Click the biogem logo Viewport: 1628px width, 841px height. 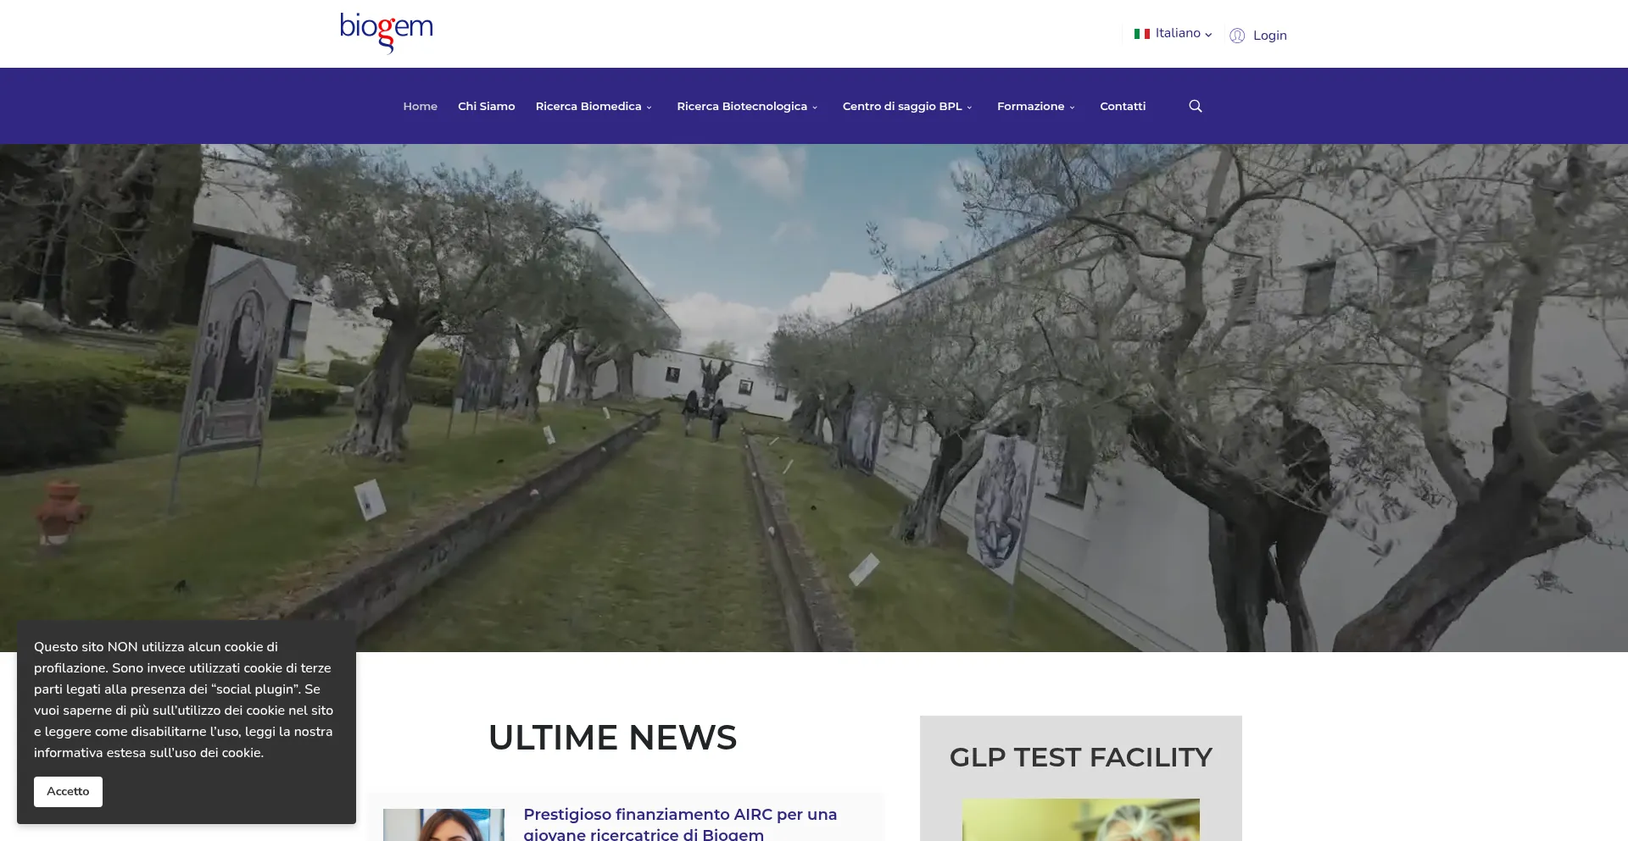click(x=386, y=33)
